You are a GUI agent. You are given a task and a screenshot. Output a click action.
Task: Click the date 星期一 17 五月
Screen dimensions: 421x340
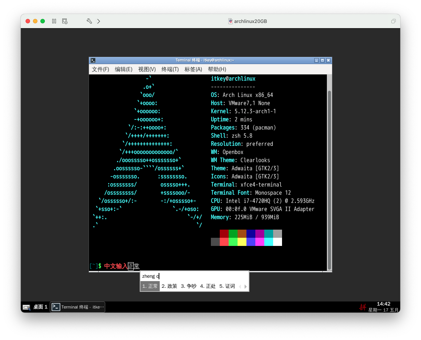(383, 310)
